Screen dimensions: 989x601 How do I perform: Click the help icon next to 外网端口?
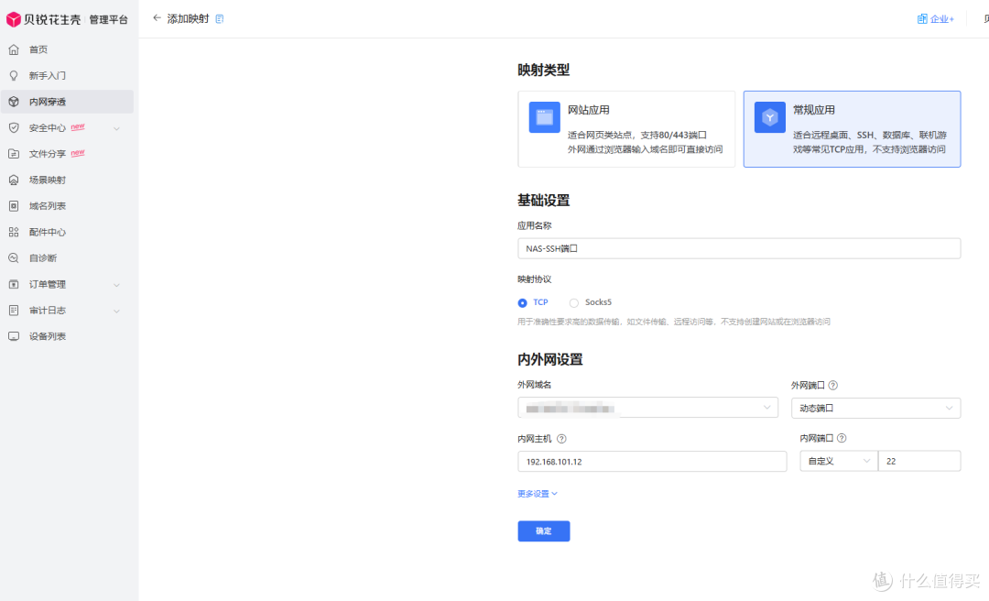pyautogui.click(x=832, y=385)
